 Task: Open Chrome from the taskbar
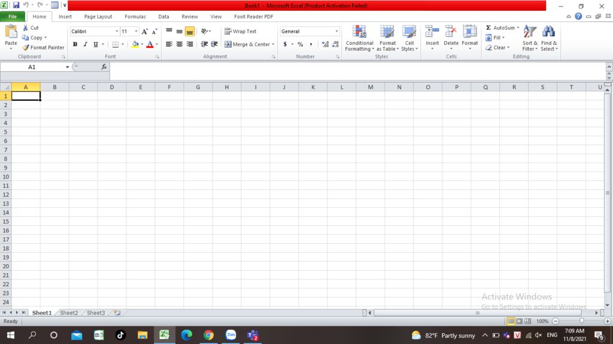pyautogui.click(x=208, y=335)
